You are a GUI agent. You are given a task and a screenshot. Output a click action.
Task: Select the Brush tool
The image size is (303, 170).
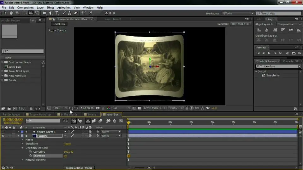(x=64, y=13)
